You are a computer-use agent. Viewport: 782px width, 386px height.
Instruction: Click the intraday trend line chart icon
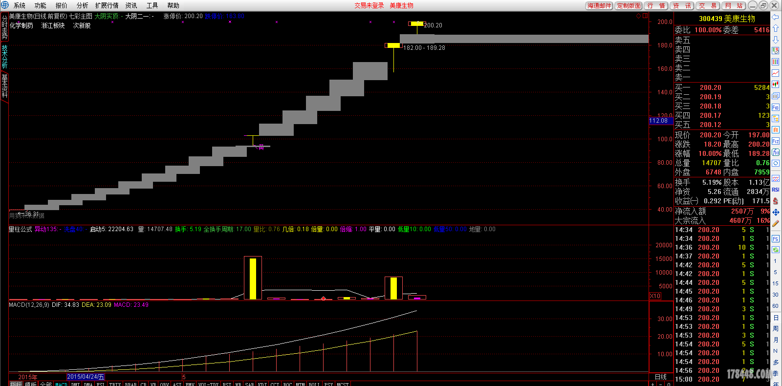(776, 73)
